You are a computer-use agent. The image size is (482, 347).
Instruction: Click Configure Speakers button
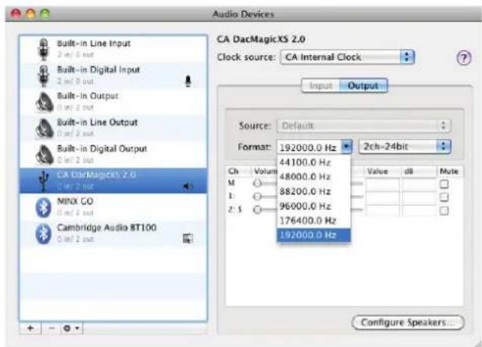408,323
